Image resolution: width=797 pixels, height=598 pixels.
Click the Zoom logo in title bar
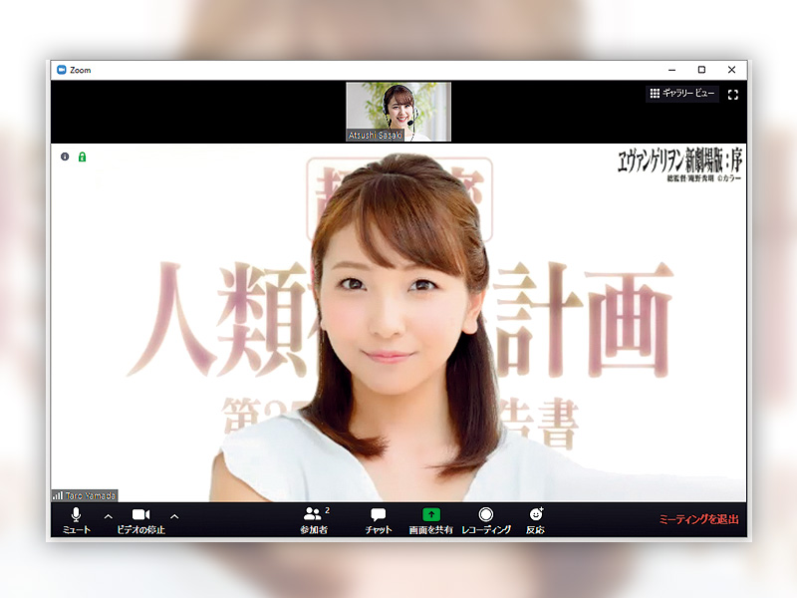click(62, 70)
